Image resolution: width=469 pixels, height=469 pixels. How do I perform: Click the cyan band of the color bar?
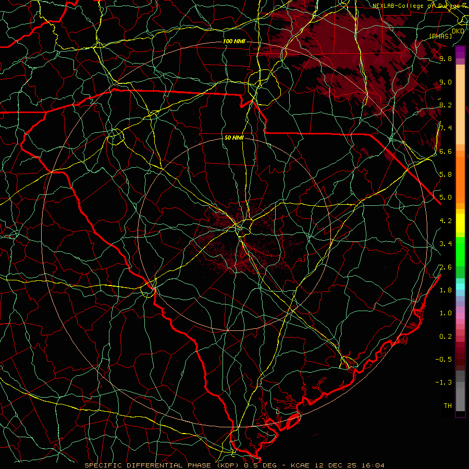tap(460, 287)
